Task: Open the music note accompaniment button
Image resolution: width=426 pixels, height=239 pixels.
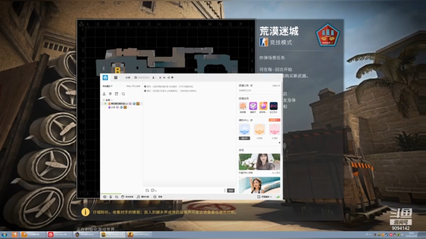Action: [x=143, y=196]
